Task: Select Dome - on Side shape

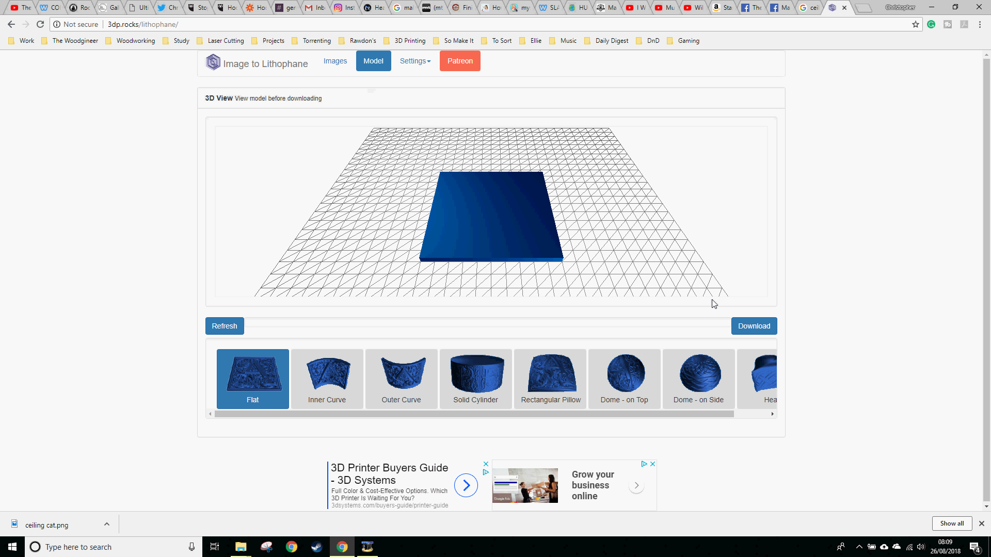Action: click(x=698, y=379)
